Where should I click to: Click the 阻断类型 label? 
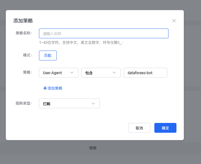pos(24,103)
